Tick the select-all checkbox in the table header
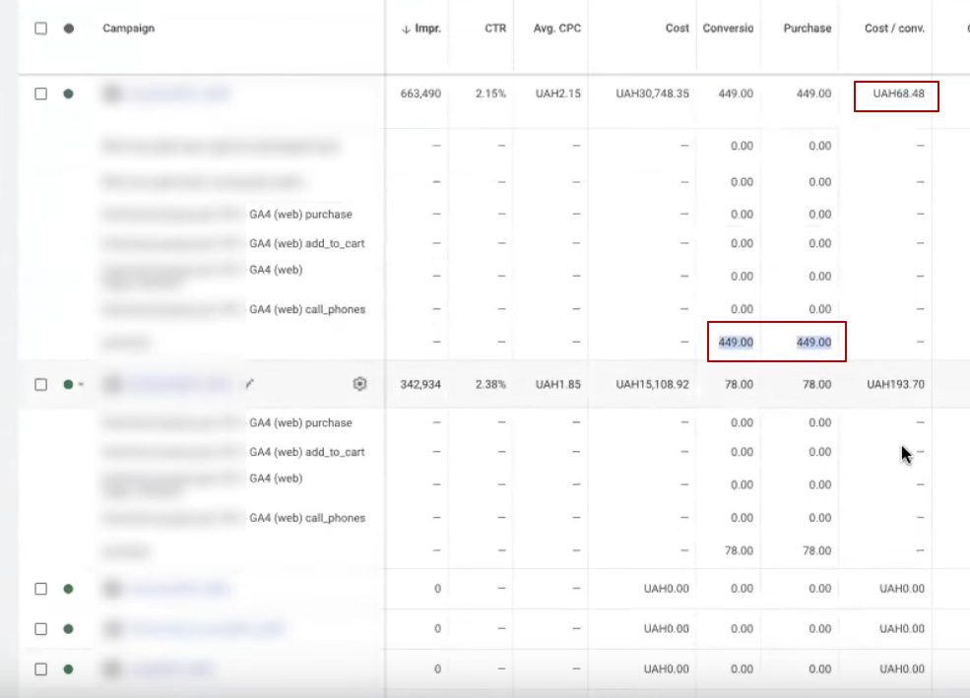Screen dimensions: 970x698 pyautogui.click(x=40, y=29)
